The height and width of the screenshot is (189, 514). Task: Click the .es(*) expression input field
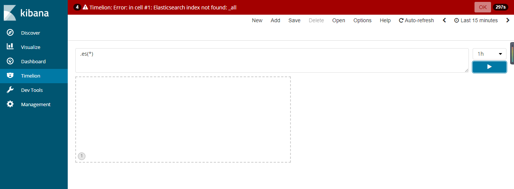pos(272,60)
